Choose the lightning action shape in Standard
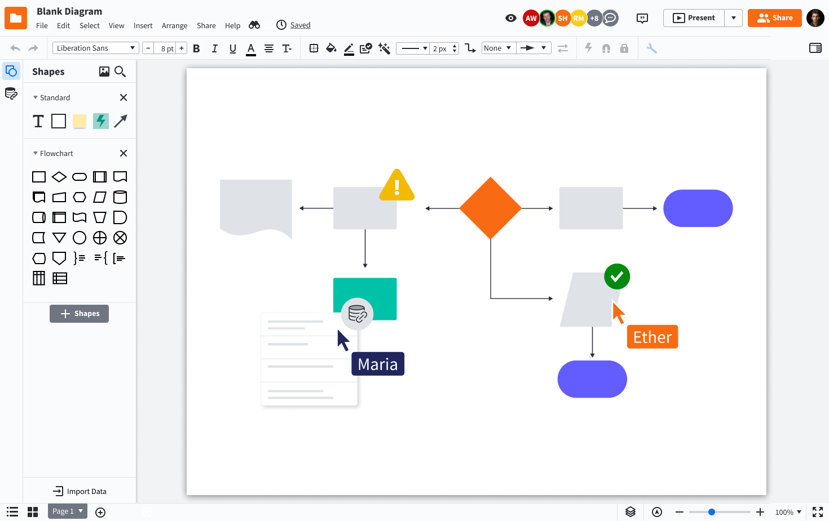Viewport: 829px width, 521px height. coord(100,121)
